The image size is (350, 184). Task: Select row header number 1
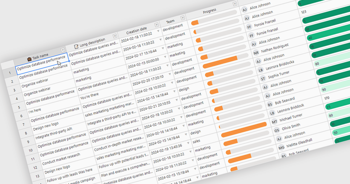10,73
